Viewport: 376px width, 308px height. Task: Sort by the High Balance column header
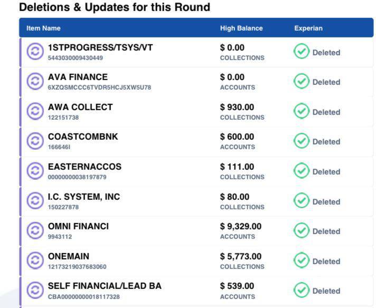[241, 28]
